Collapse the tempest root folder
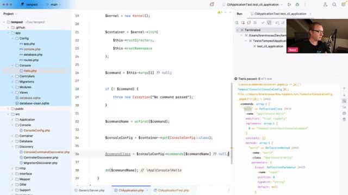Viewport: 348px width, 195px height. (4, 22)
